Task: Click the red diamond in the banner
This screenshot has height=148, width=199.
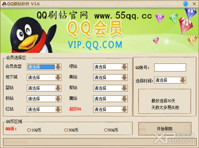Action: 185,25
